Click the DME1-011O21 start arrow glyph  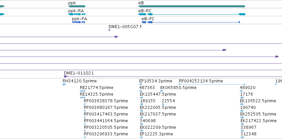(x=66, y=76)
